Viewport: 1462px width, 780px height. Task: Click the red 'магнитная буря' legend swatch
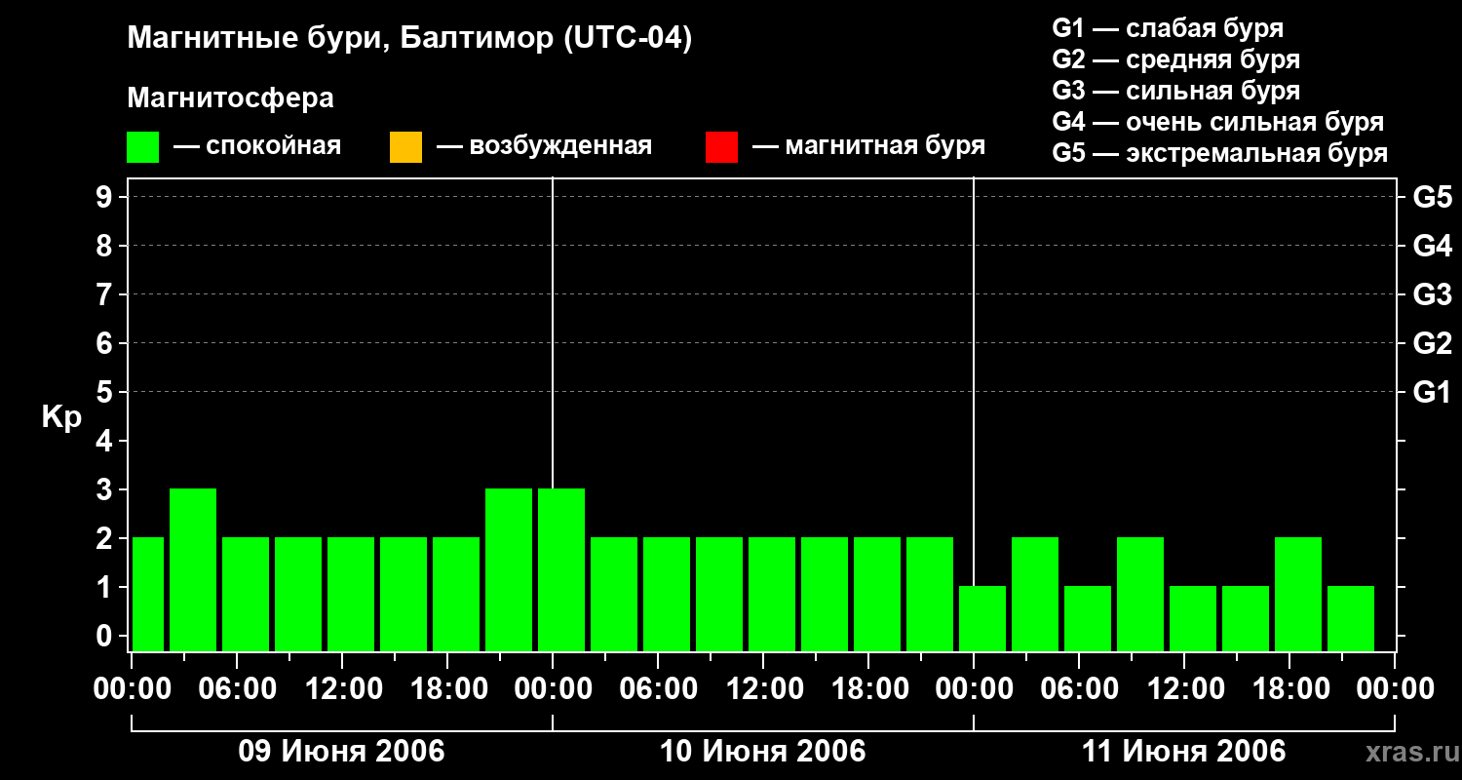722,147
